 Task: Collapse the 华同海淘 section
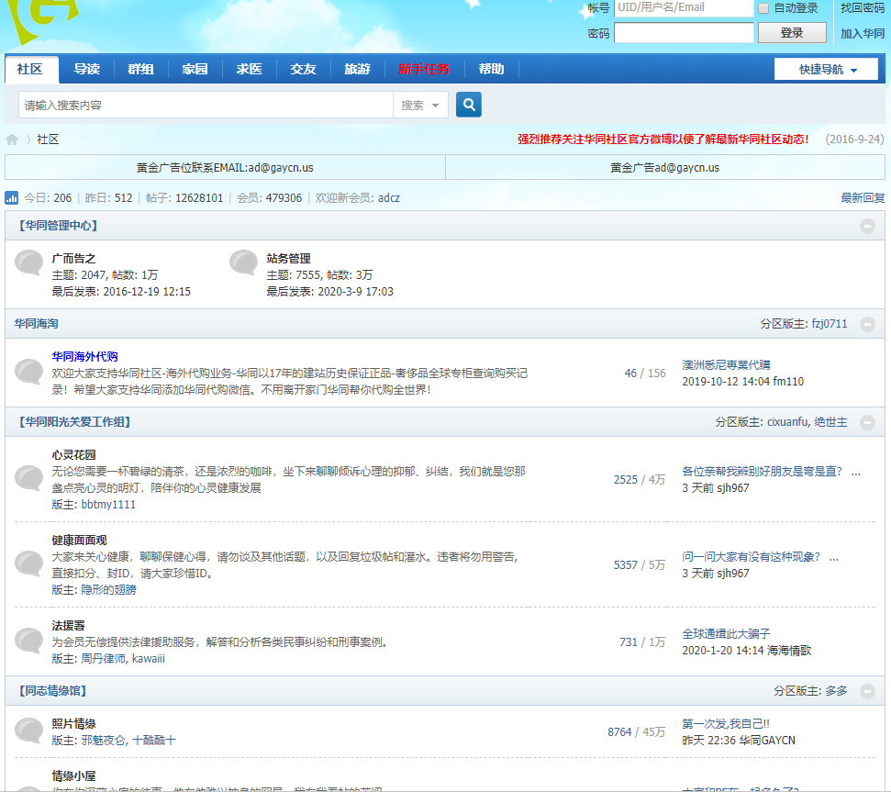click(x=867, y=324)
